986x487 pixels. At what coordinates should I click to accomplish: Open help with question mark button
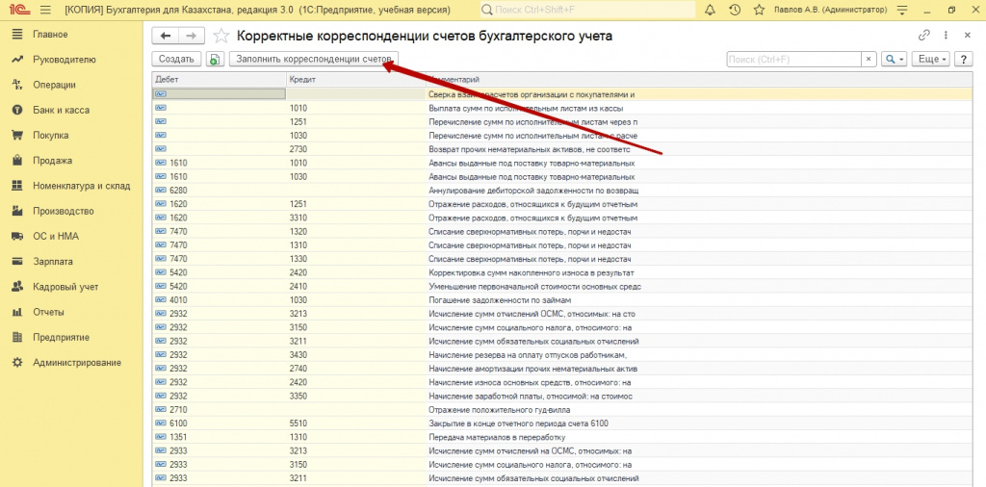963,59
